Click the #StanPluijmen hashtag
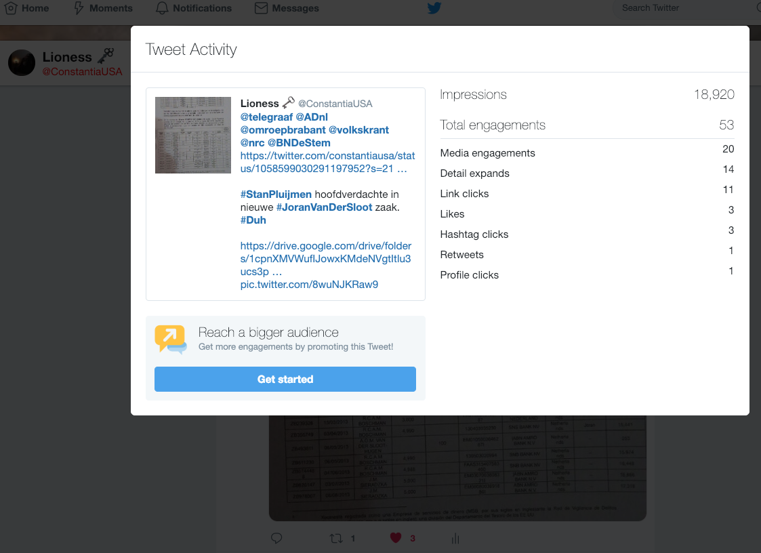The height and width of the screenshot is (553, 761). tap(276, 194)
